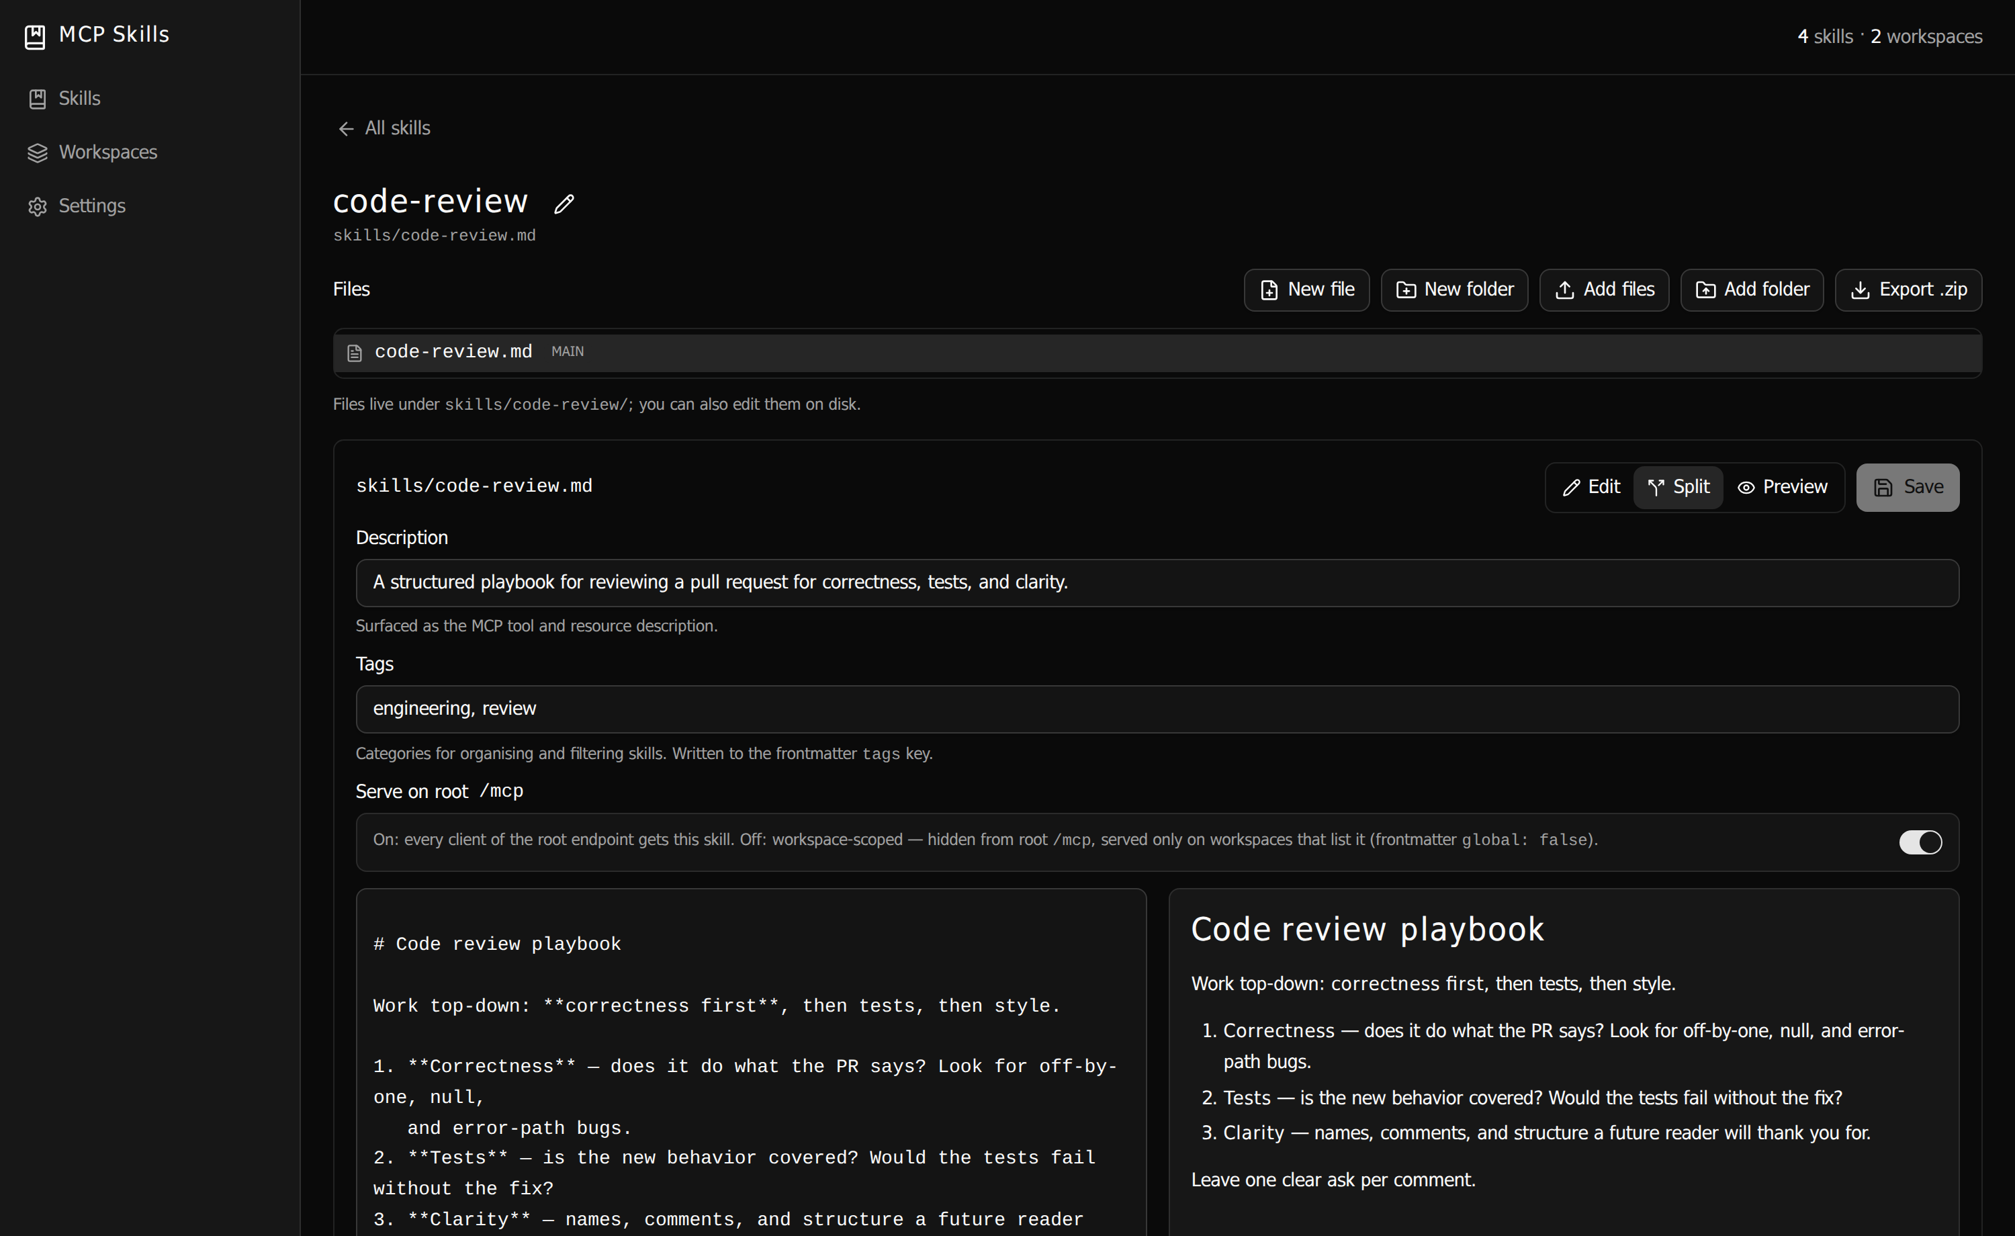
Task: Click the Skills bookmark icon in sidebar
Action: [38, 99]
